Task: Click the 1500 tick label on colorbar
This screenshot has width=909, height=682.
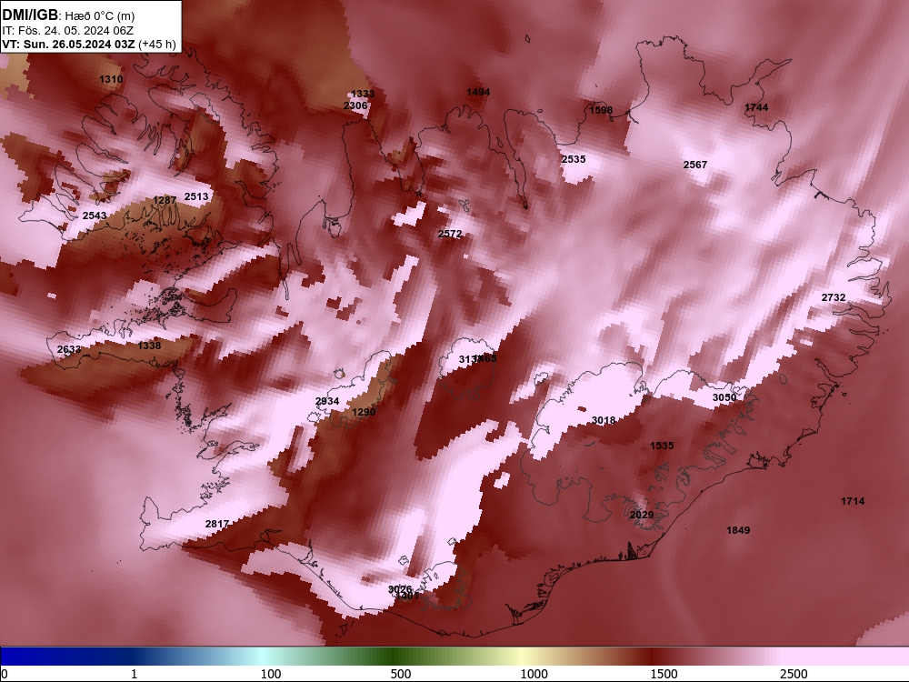Action: pyautogui.click(x=664, y=674)
